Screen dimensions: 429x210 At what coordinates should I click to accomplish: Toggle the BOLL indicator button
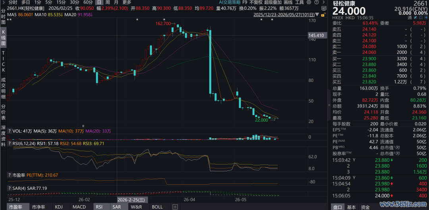pyautogui.click(x=157, y=207)
